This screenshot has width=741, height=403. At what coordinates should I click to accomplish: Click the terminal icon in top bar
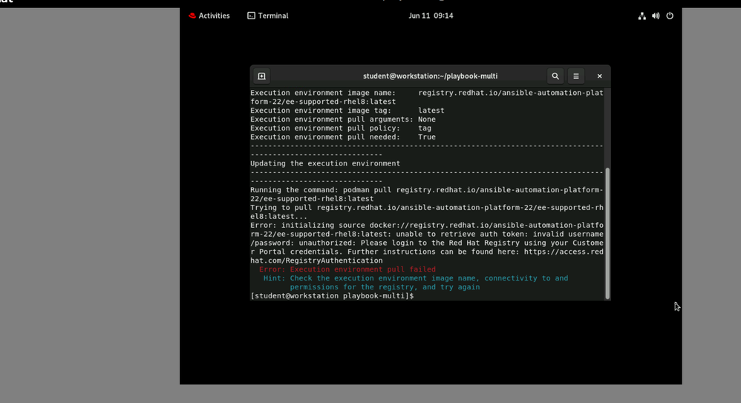pos(252,16)
